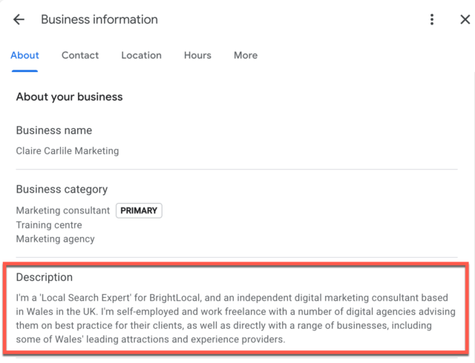Select the About tab
This screenshot has width=475, height=363.
click(24, 56)
